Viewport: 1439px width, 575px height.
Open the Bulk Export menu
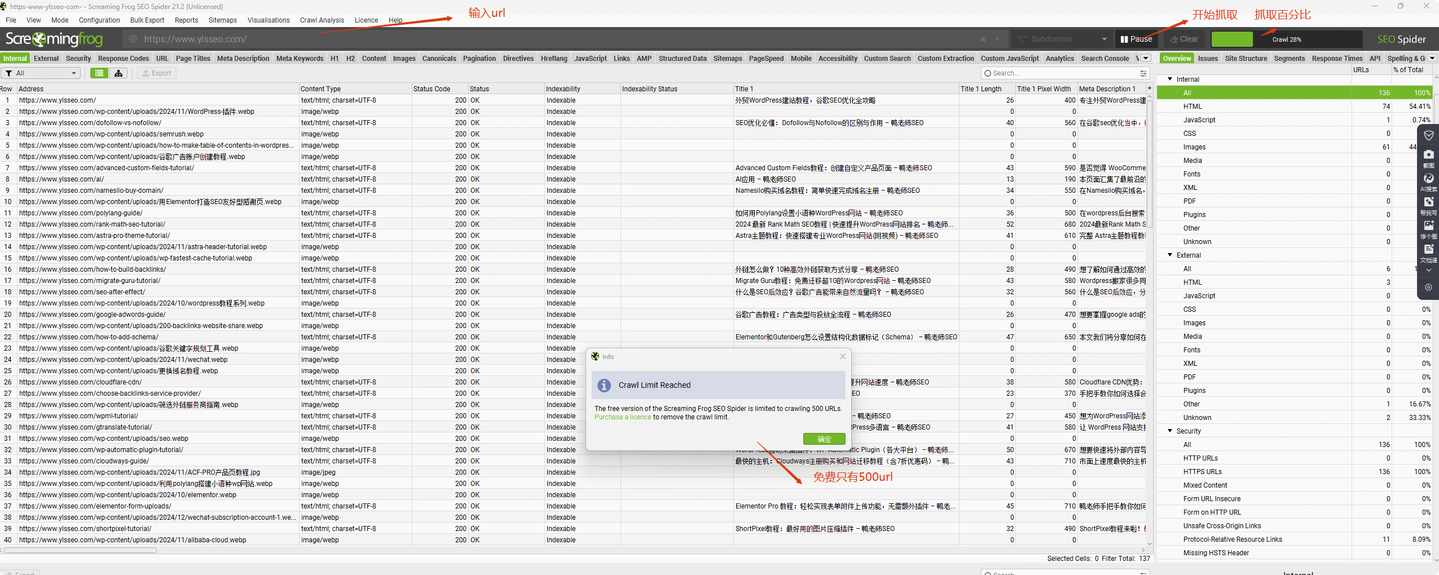147,20
